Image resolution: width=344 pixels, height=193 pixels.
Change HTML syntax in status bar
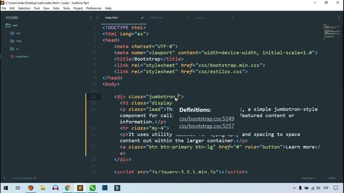point(332,178)
